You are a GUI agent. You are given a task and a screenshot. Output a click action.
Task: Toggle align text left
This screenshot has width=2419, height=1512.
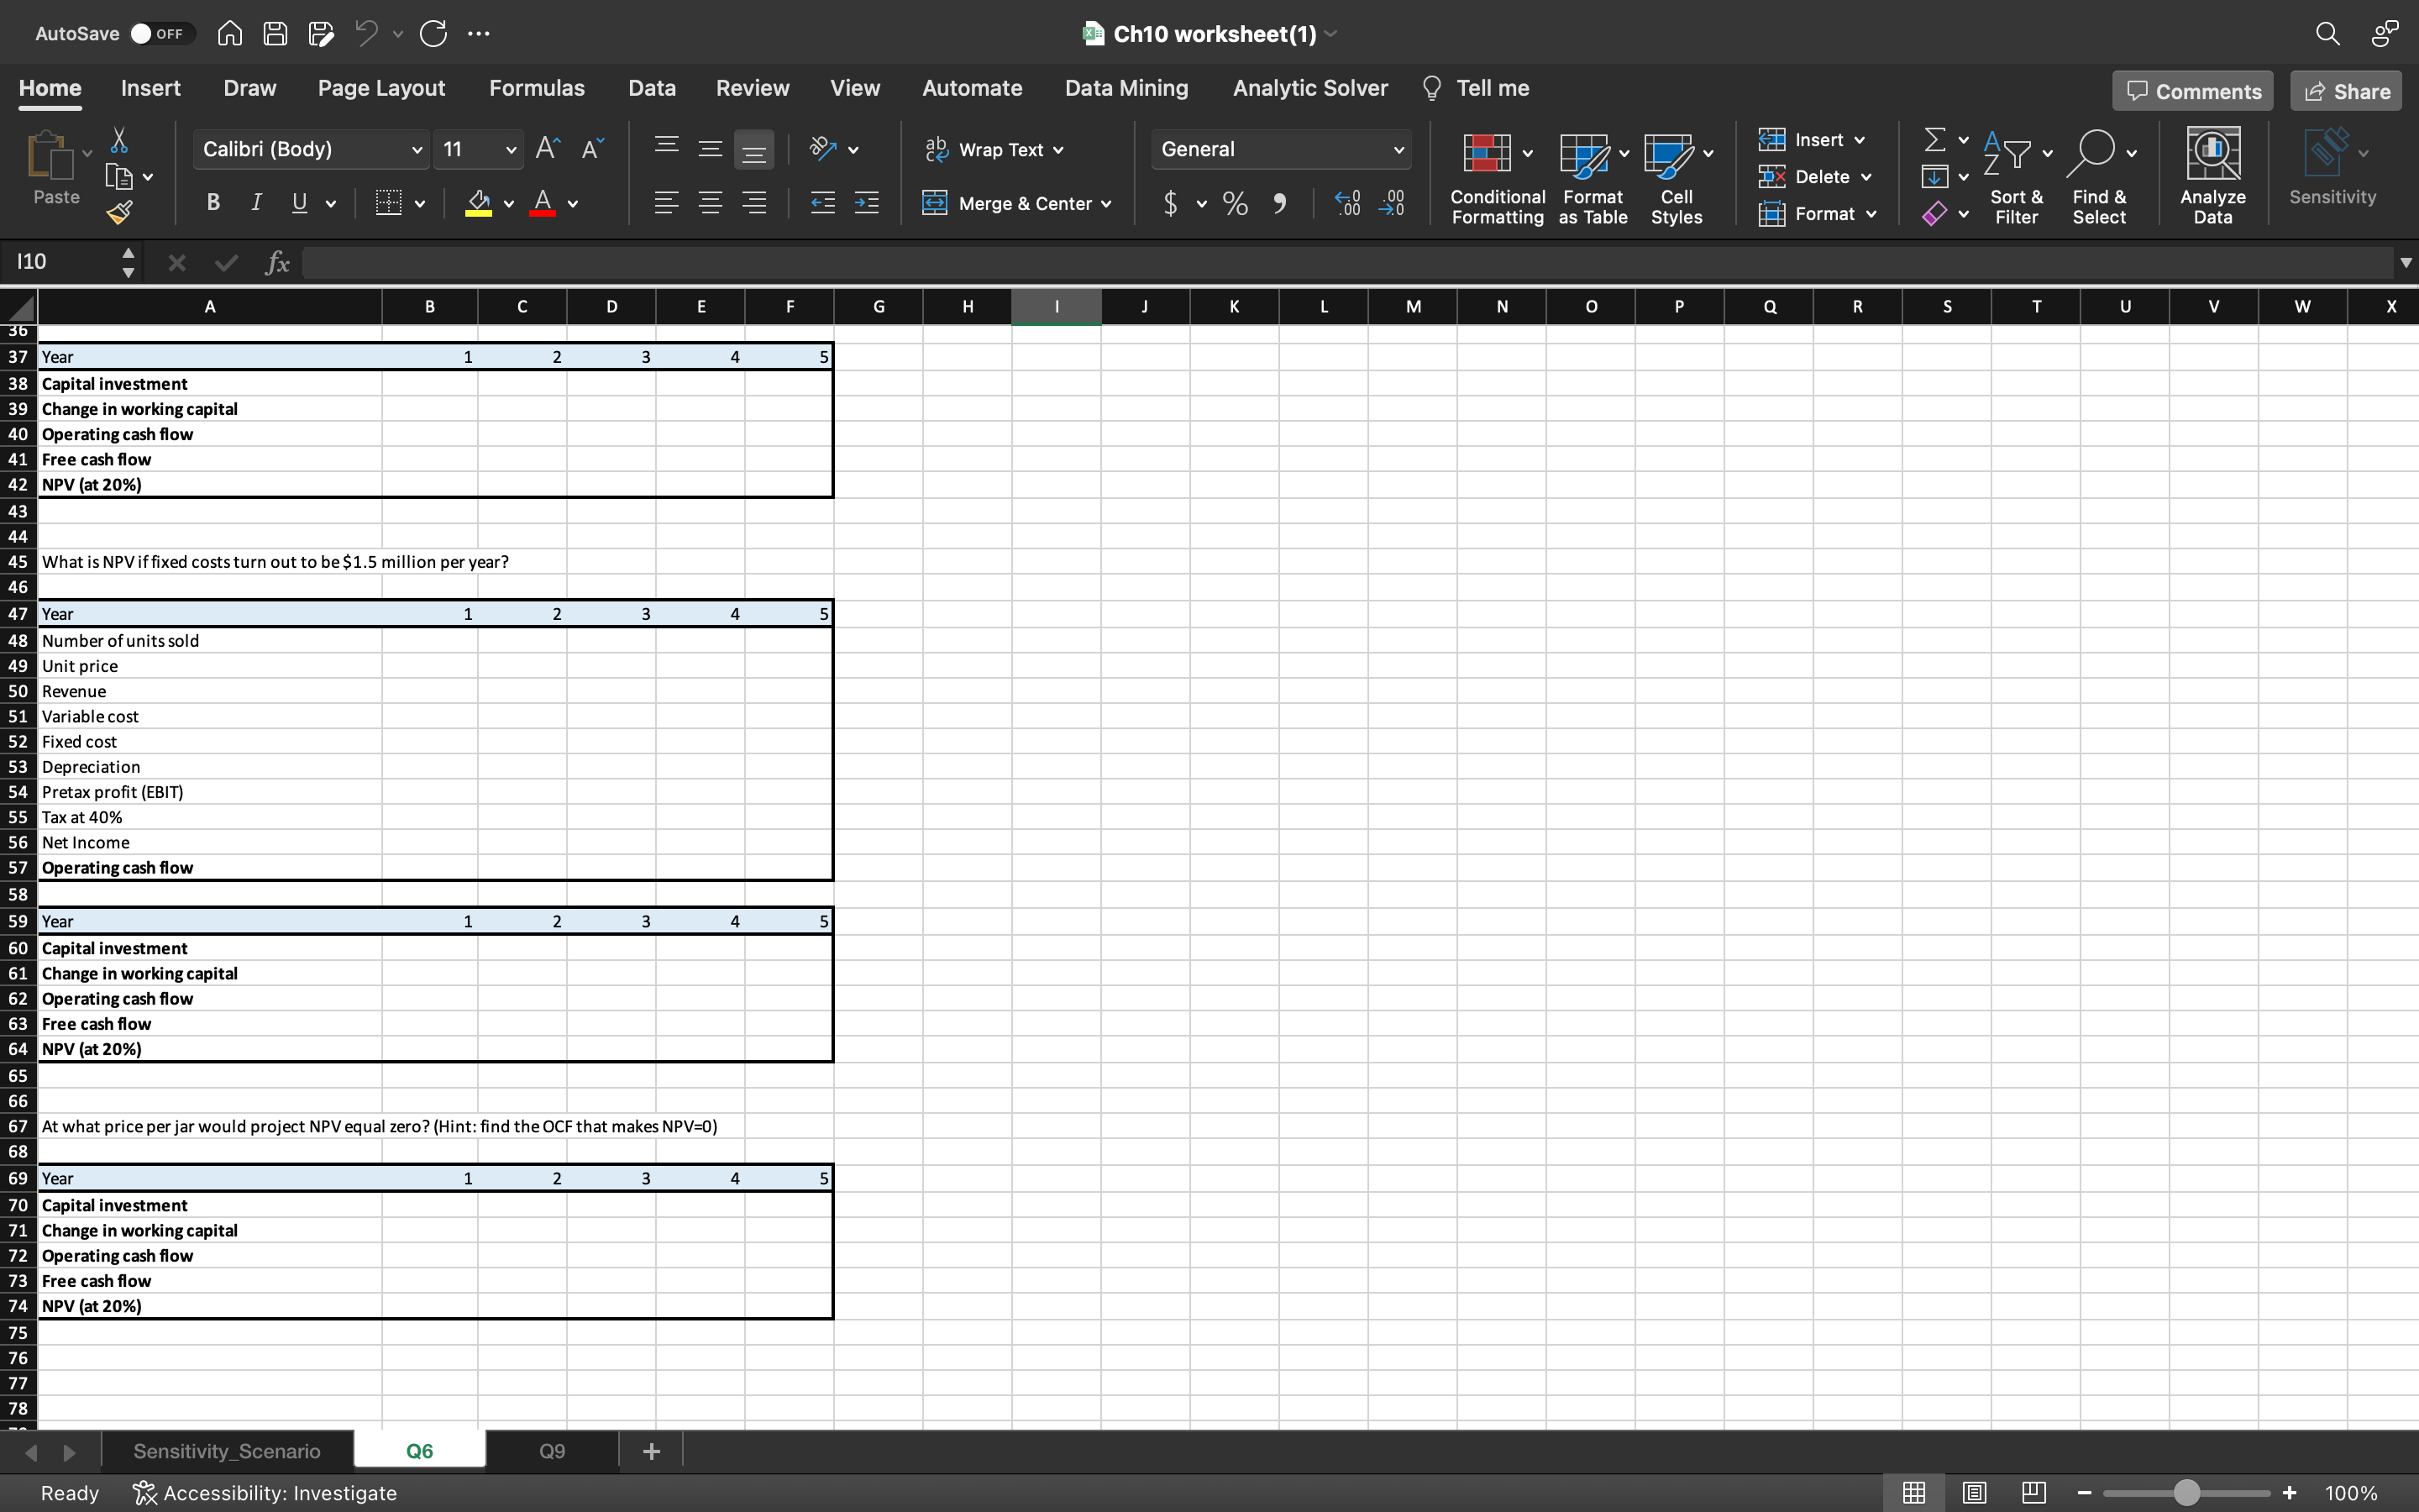[x=666, y=203]
